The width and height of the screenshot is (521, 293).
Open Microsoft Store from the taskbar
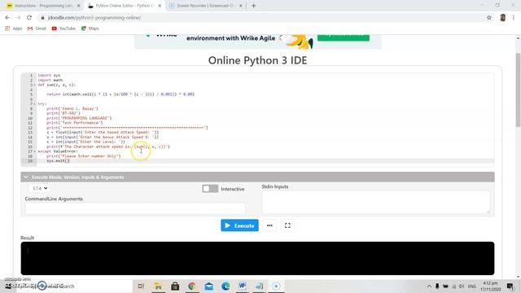(175, 286)
